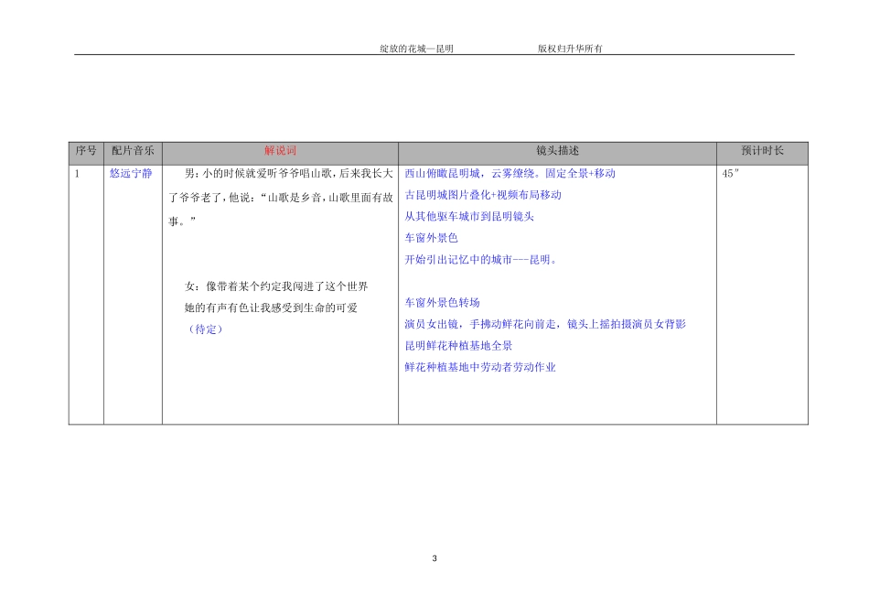
Task: Click the line 了爷爷老了,他说:"山歌是乡音
Action: pyautogui.click(x=281, y=198)
